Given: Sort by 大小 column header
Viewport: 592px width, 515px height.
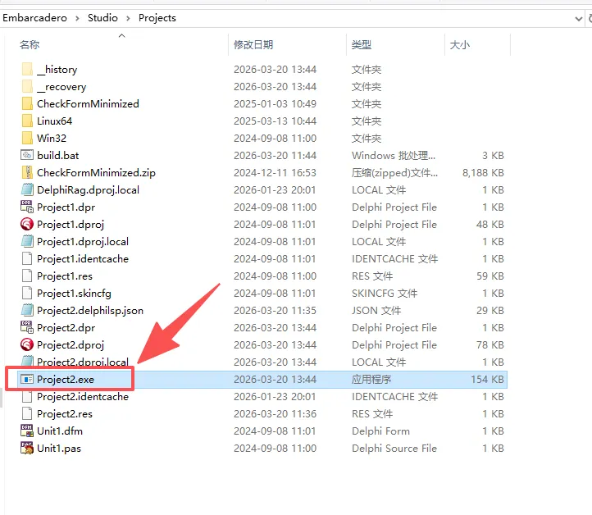Looking at the screenshot, I should tap(460, 45).
